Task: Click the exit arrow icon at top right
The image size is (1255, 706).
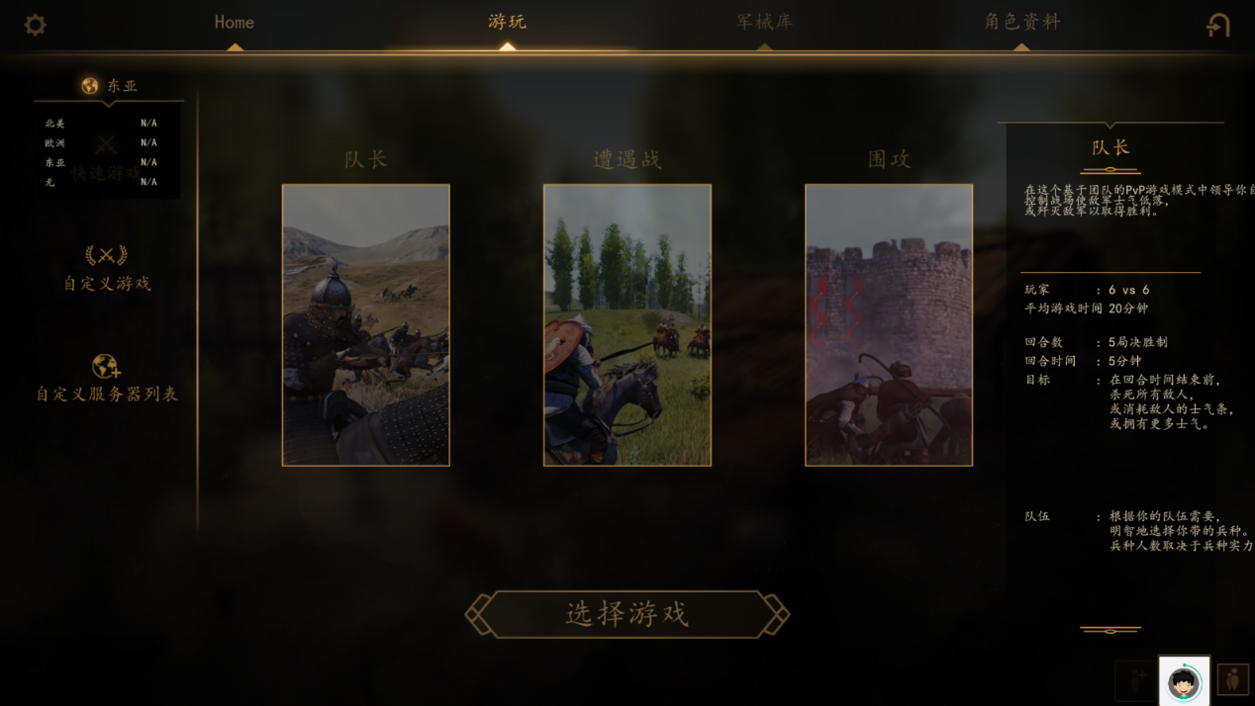Action: click(1218, 25)
